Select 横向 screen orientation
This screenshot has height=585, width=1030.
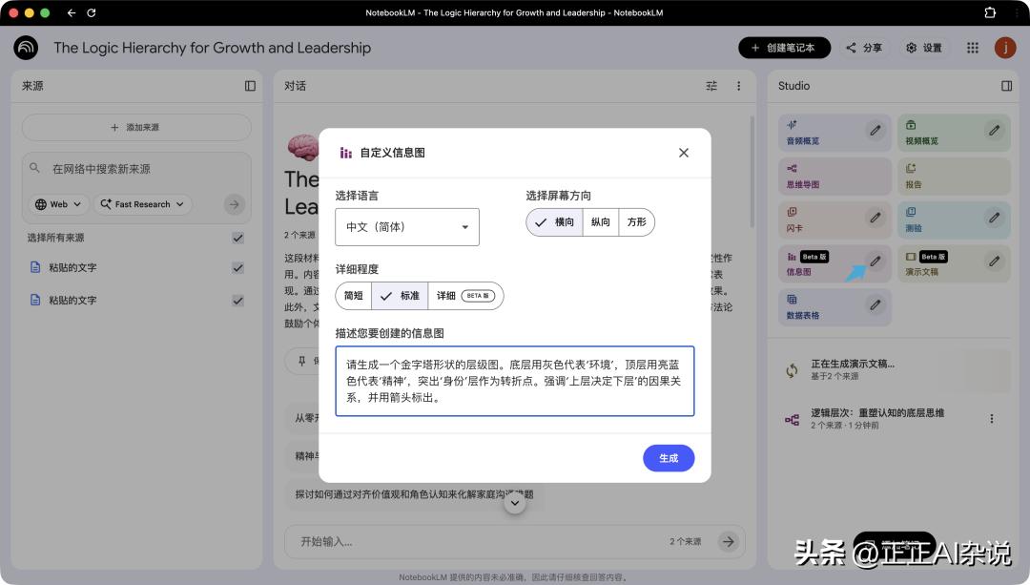[555, 222]
